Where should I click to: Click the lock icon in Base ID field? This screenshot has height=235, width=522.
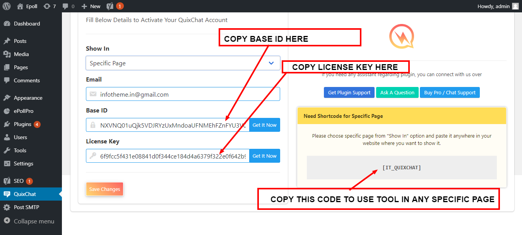[x=93, y=125]
